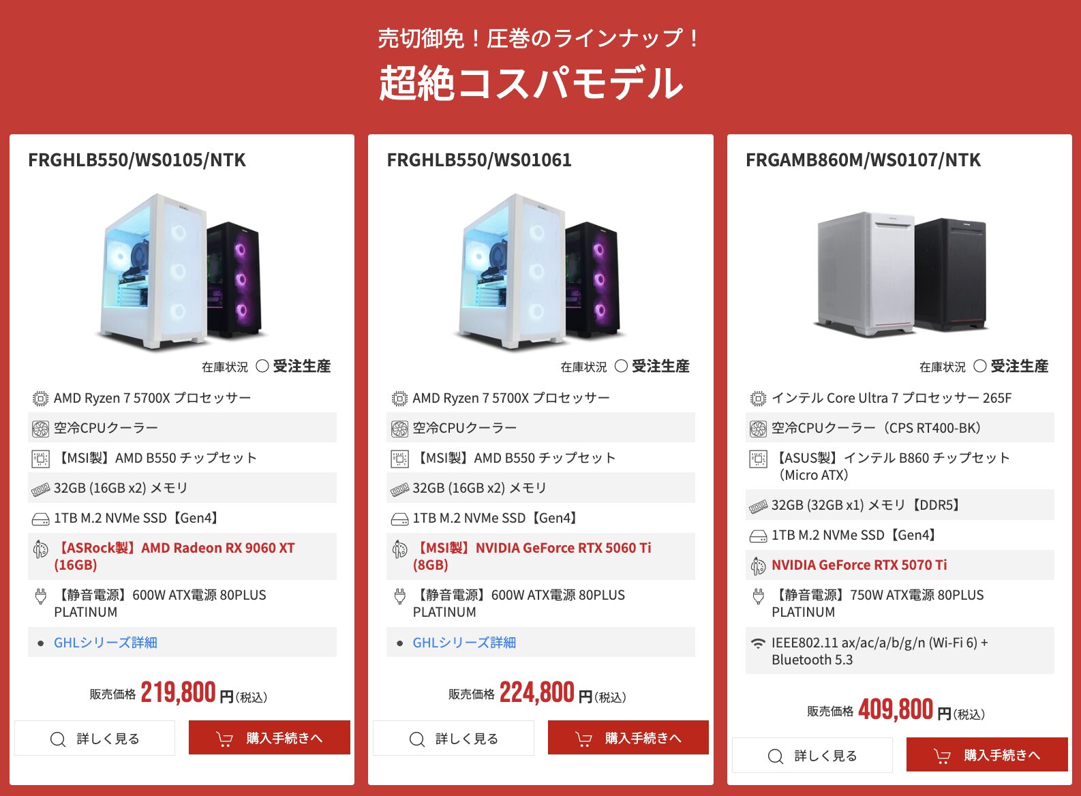
Task: Click the graphics card icon for RTX 5070 Ti
Action: [x=757, y=565]
